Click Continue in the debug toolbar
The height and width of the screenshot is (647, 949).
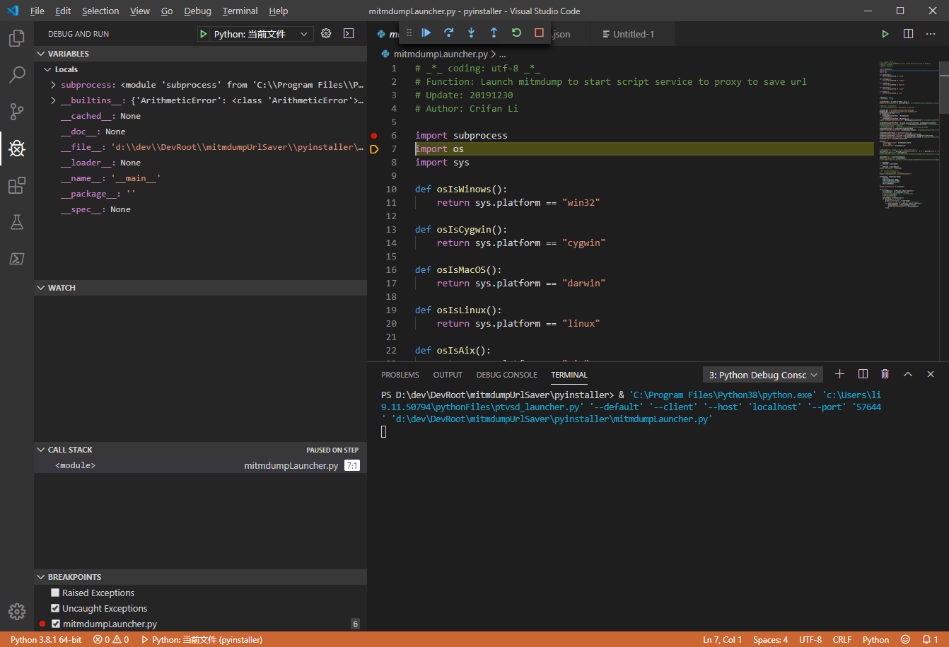click(x=426, y=33)
